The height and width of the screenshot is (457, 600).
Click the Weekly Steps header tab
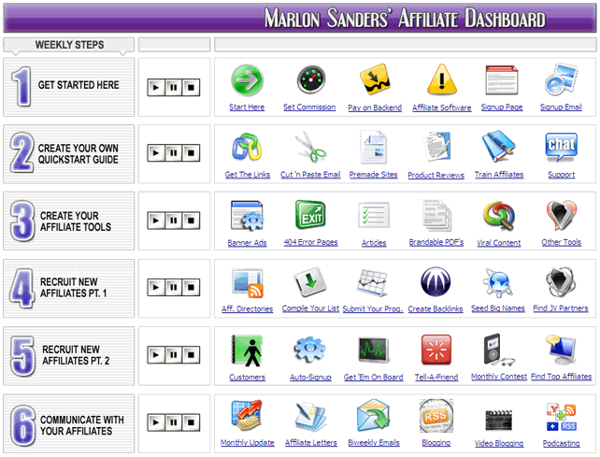click(x=69, y=45)
